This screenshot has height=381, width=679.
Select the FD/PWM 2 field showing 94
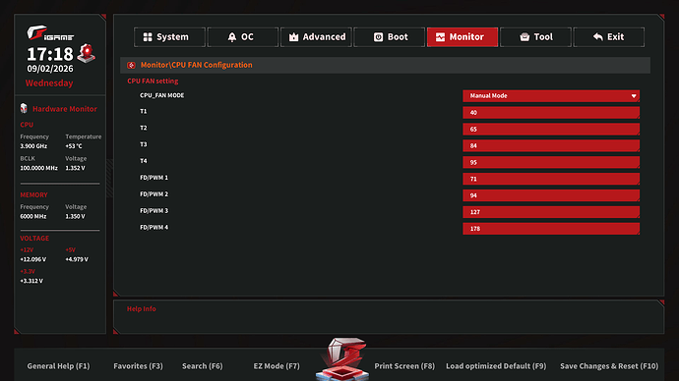551,195
